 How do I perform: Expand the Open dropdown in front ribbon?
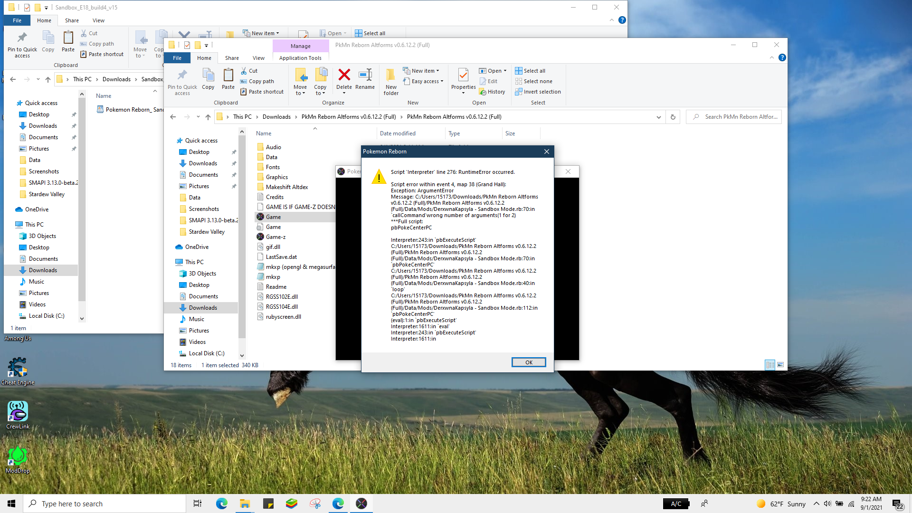[493, 71]
